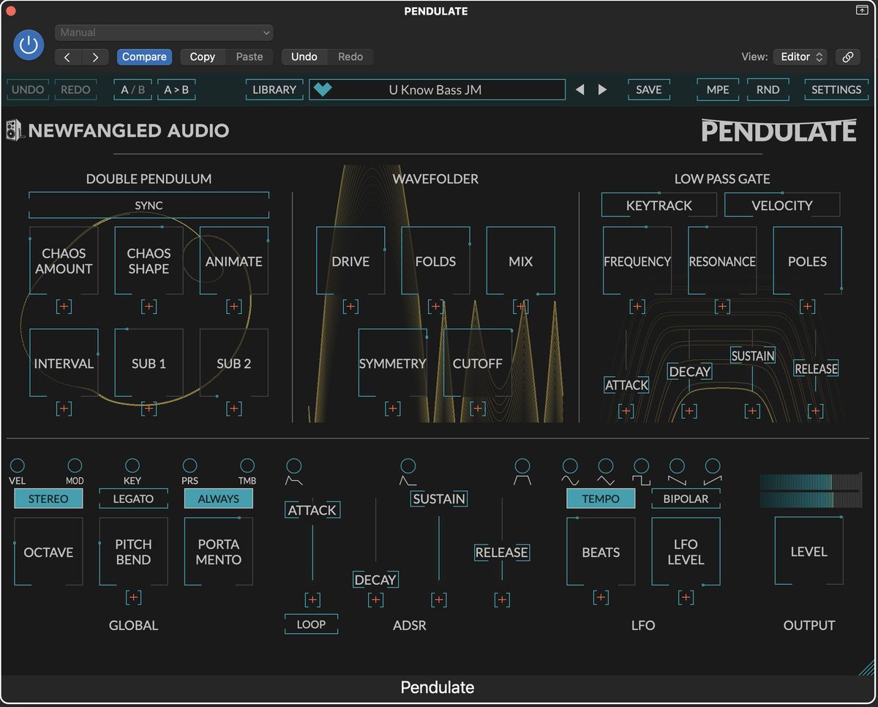Open the preset LIBRARY
Image resolution: width=878 pixels, height=707 pixels.
(x=274, y=89)
